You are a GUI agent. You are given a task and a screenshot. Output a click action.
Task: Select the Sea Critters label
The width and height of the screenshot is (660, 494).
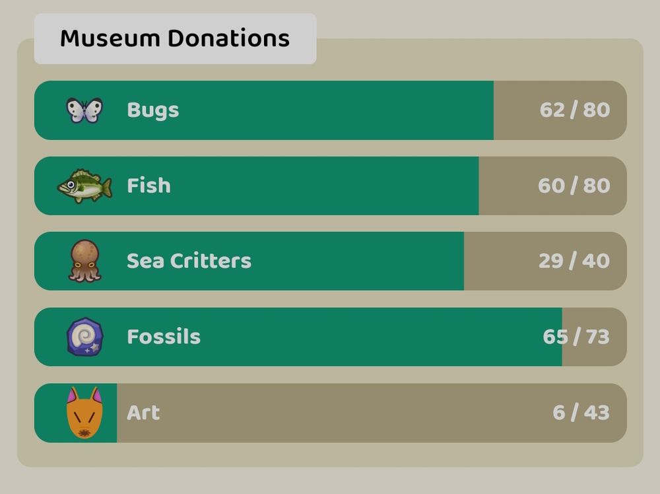coord(189,261)
